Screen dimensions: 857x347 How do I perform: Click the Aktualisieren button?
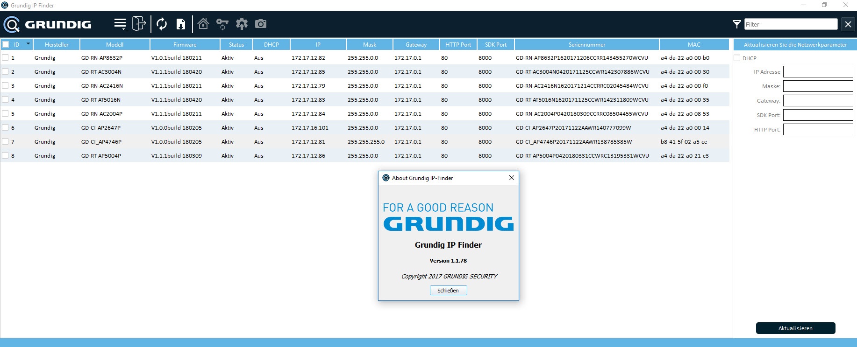click(x=795, y=328)
